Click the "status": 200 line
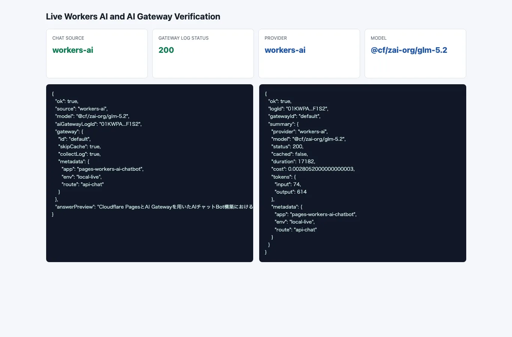512x337 pixels. coord(287,146)
